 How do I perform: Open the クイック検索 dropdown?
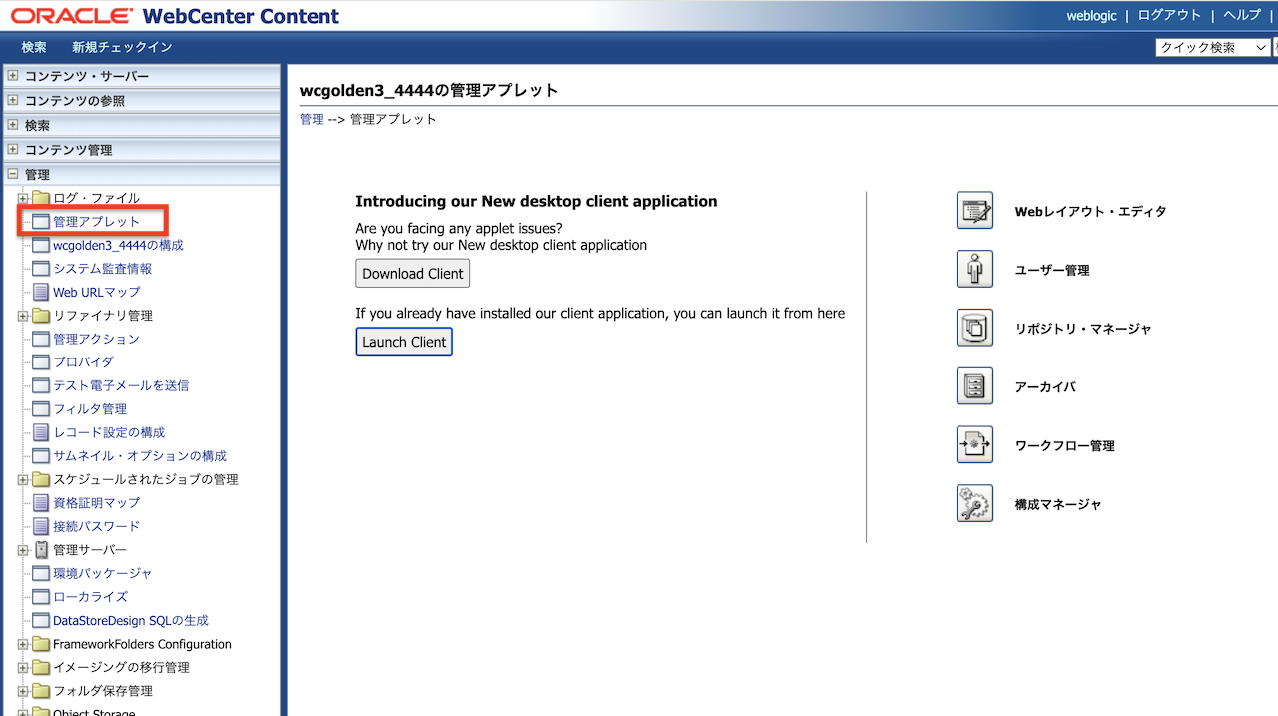[1212, 47]
